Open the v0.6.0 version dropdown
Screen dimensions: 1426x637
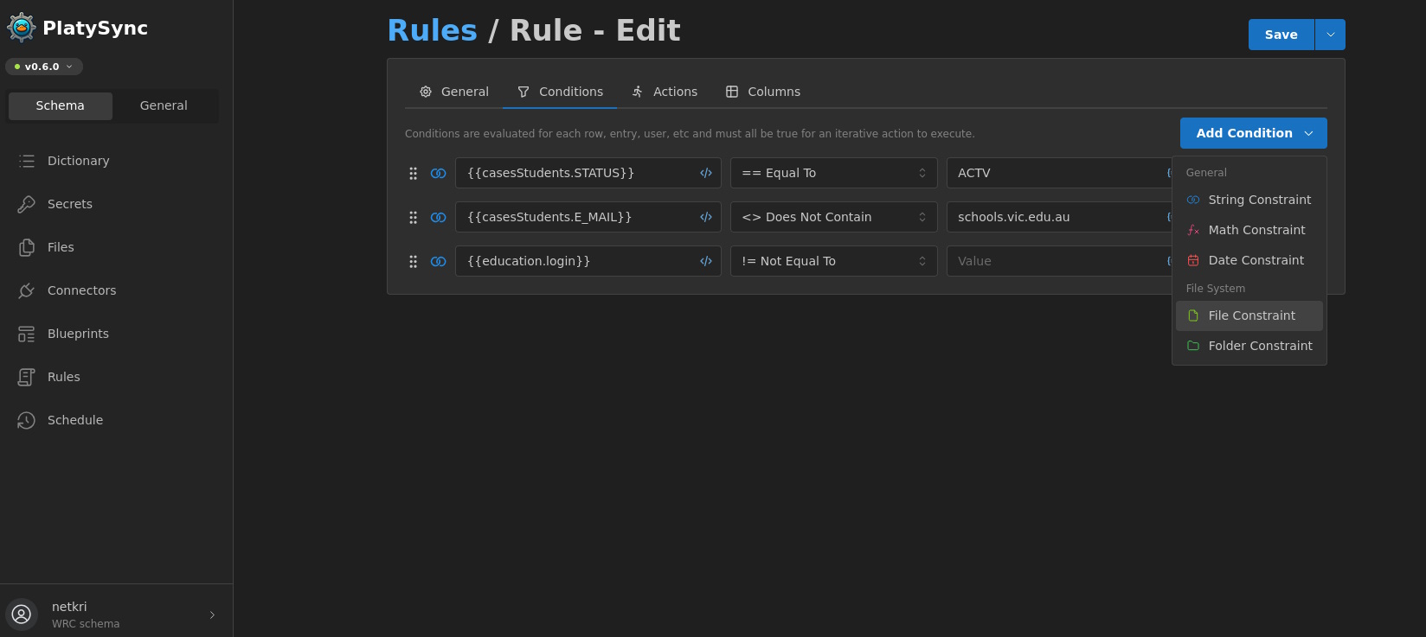click(44, 67)
